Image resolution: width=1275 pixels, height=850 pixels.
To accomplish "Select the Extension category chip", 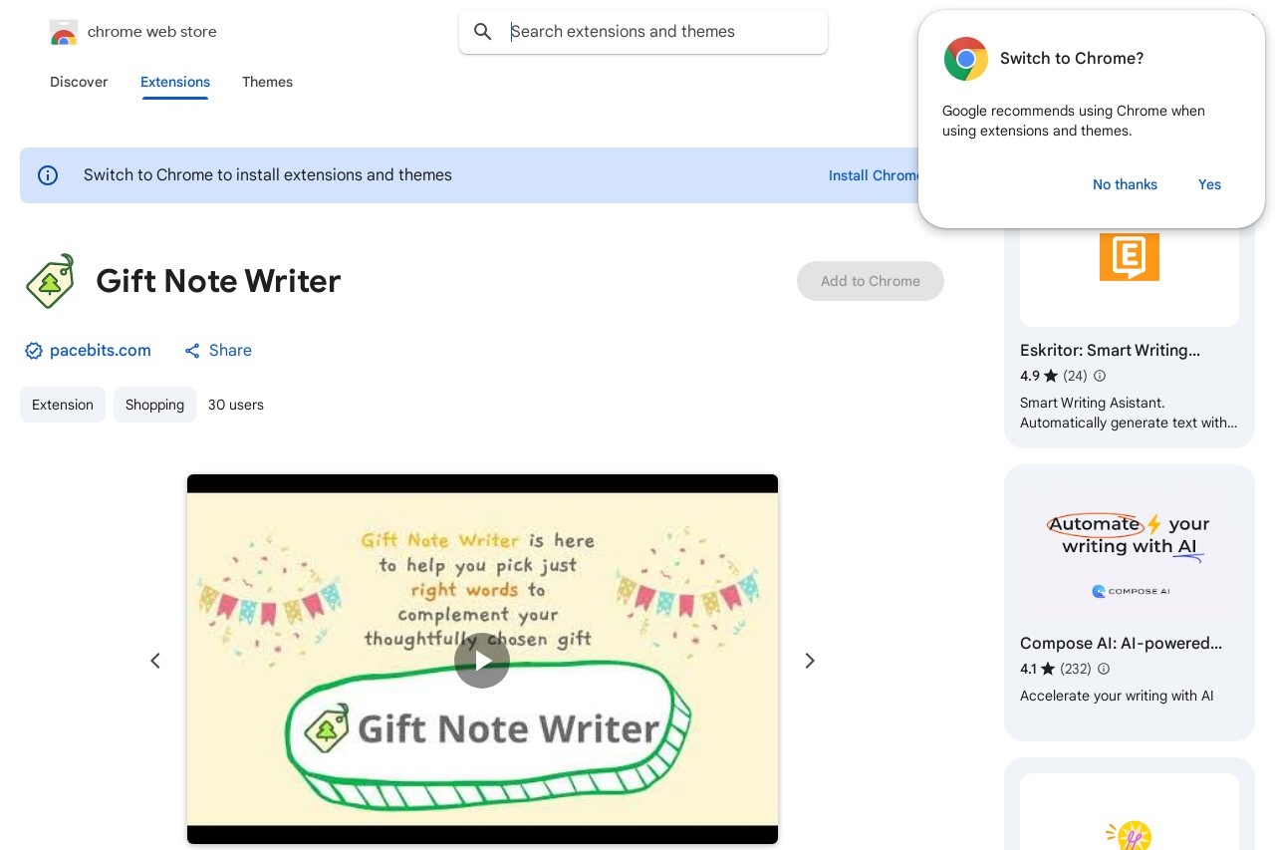I will [63, 405].
